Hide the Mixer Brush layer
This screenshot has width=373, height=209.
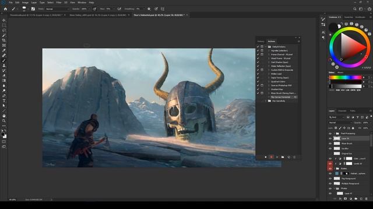click(330, 143)
